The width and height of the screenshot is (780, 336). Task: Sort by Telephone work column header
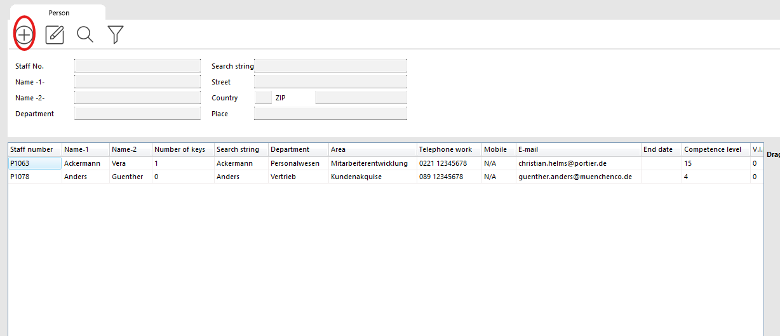[449, 150]
